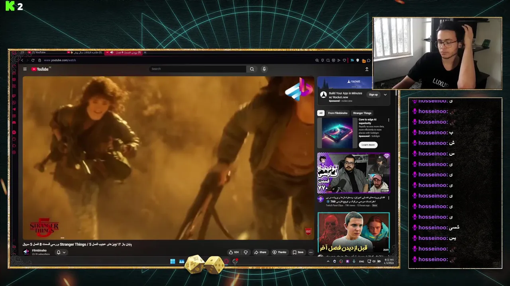
Task: Open the extensions cube icon
Action: pos(369,60)
